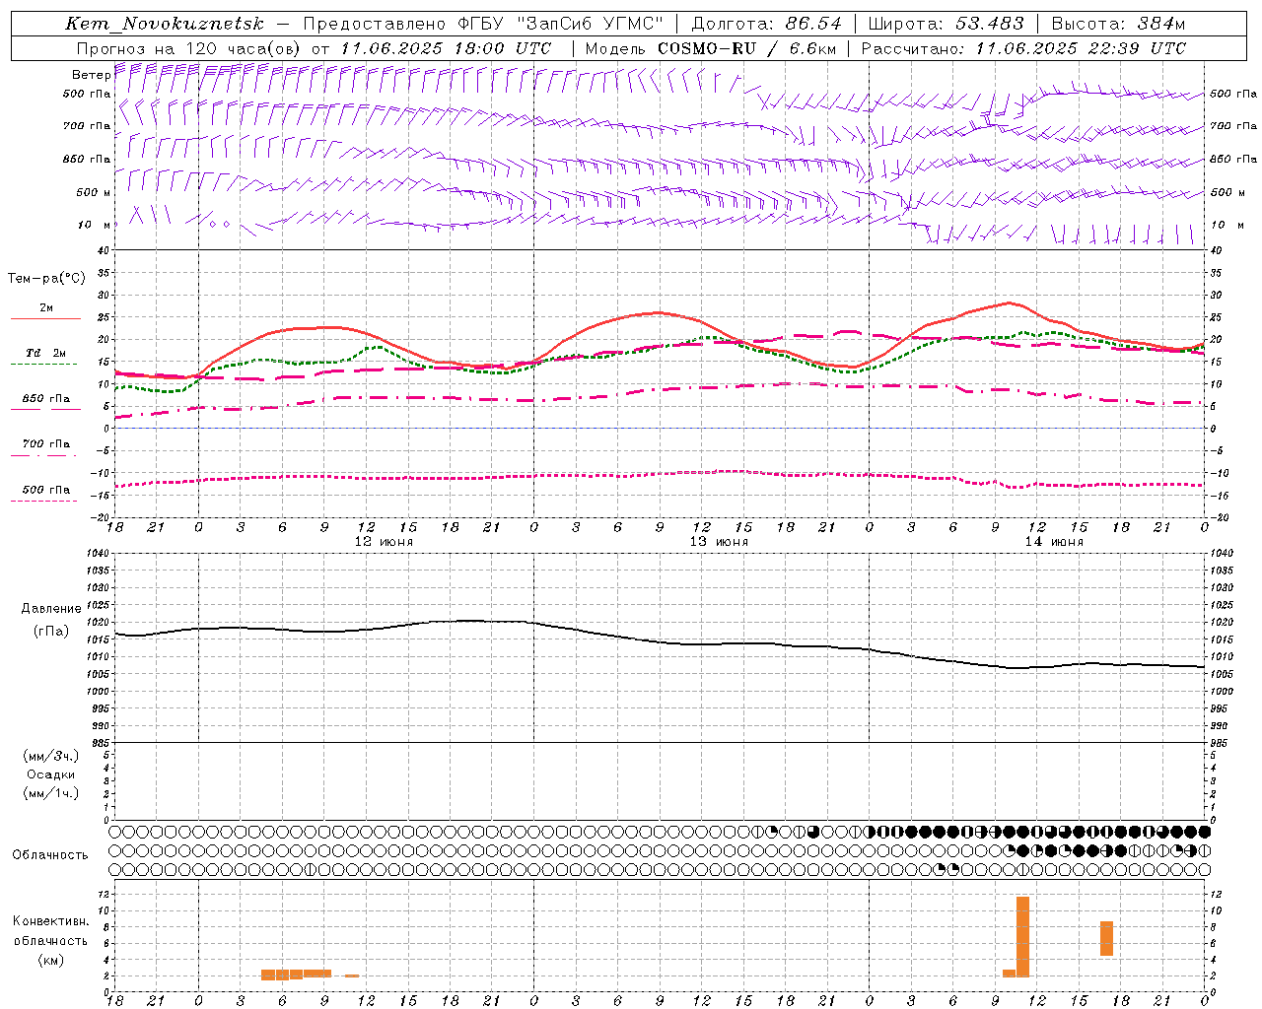The width and height of the screenshot is (1262, 1009).
Task: Click the Ветер panel label
Action: 91,75
